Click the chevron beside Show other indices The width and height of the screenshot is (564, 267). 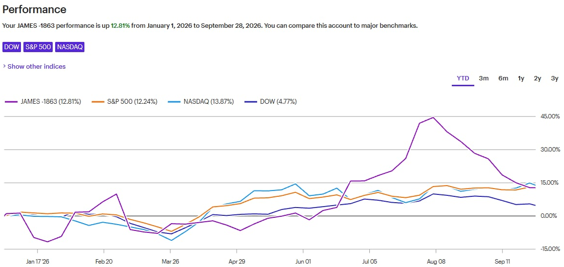4,66
